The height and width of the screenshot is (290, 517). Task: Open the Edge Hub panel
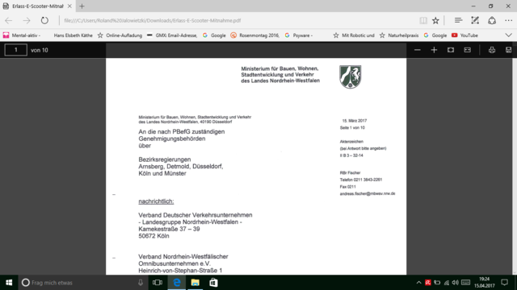point(458,20)
